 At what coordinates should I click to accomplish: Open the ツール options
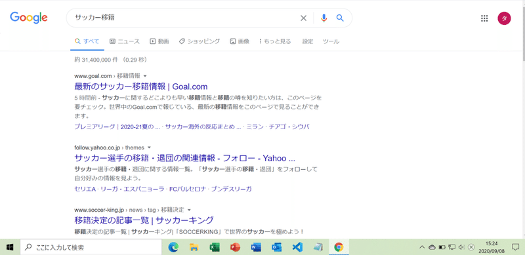(x=331, y=41)
